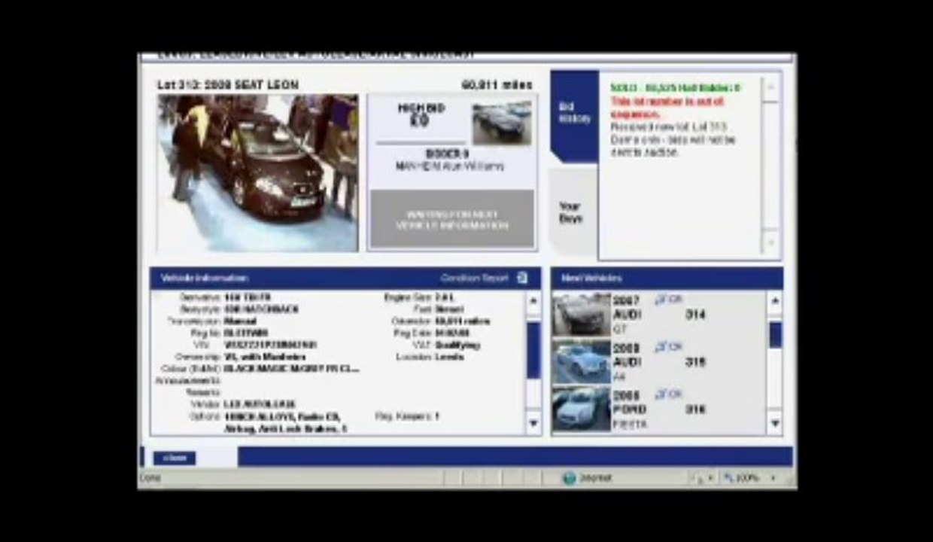Open the Condition Report document icon
The width and height of the screenshot is (933, 542).
coord(522,278)
